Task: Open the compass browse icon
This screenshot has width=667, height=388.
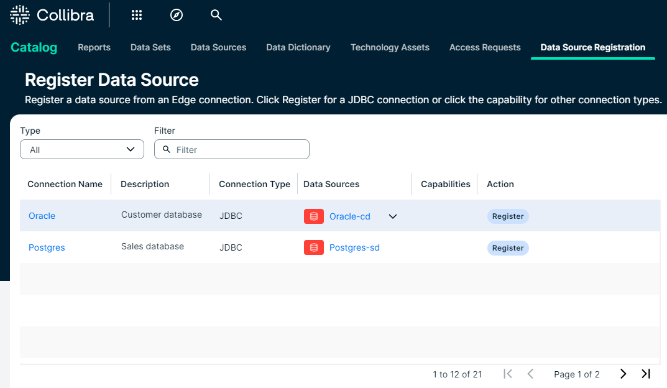Action: tap(177, 16)
